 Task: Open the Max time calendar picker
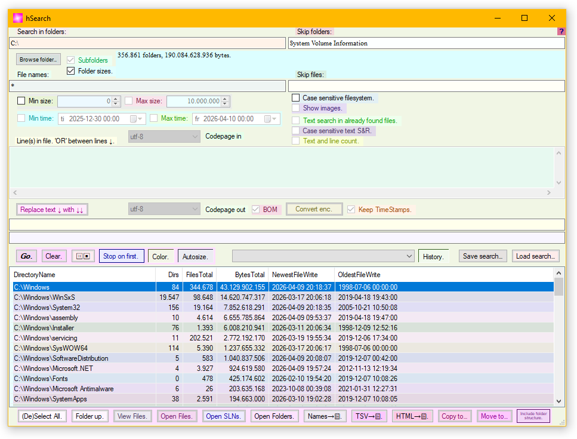(271, 119)
